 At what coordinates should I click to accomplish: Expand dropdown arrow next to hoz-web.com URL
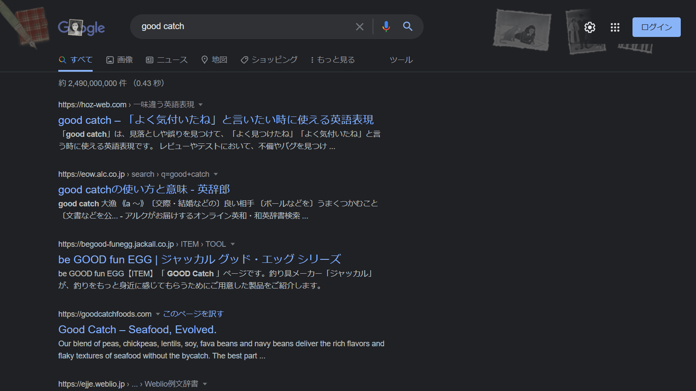[201, 105]
